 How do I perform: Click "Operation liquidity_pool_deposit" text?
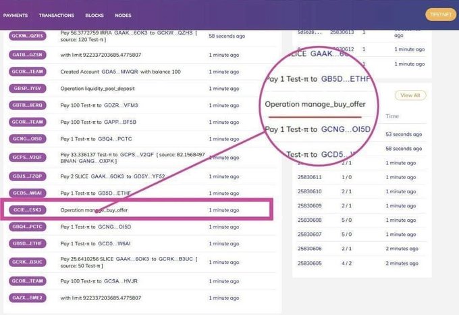point(97,89)
